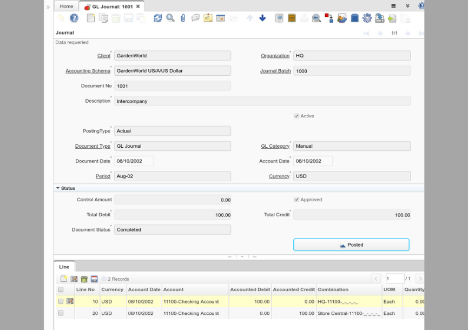The width and height of the screenshot is (468, 330).
Task: Open the pinned post-it note icon
Action: click(x=208, y=18)
